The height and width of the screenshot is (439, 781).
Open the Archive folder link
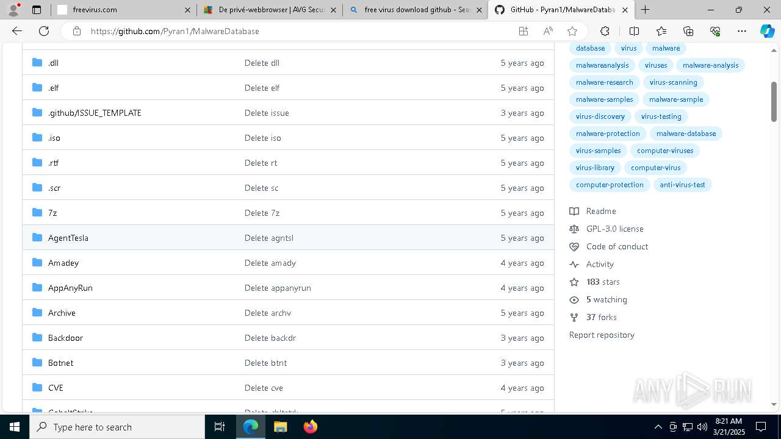[62, 313]
